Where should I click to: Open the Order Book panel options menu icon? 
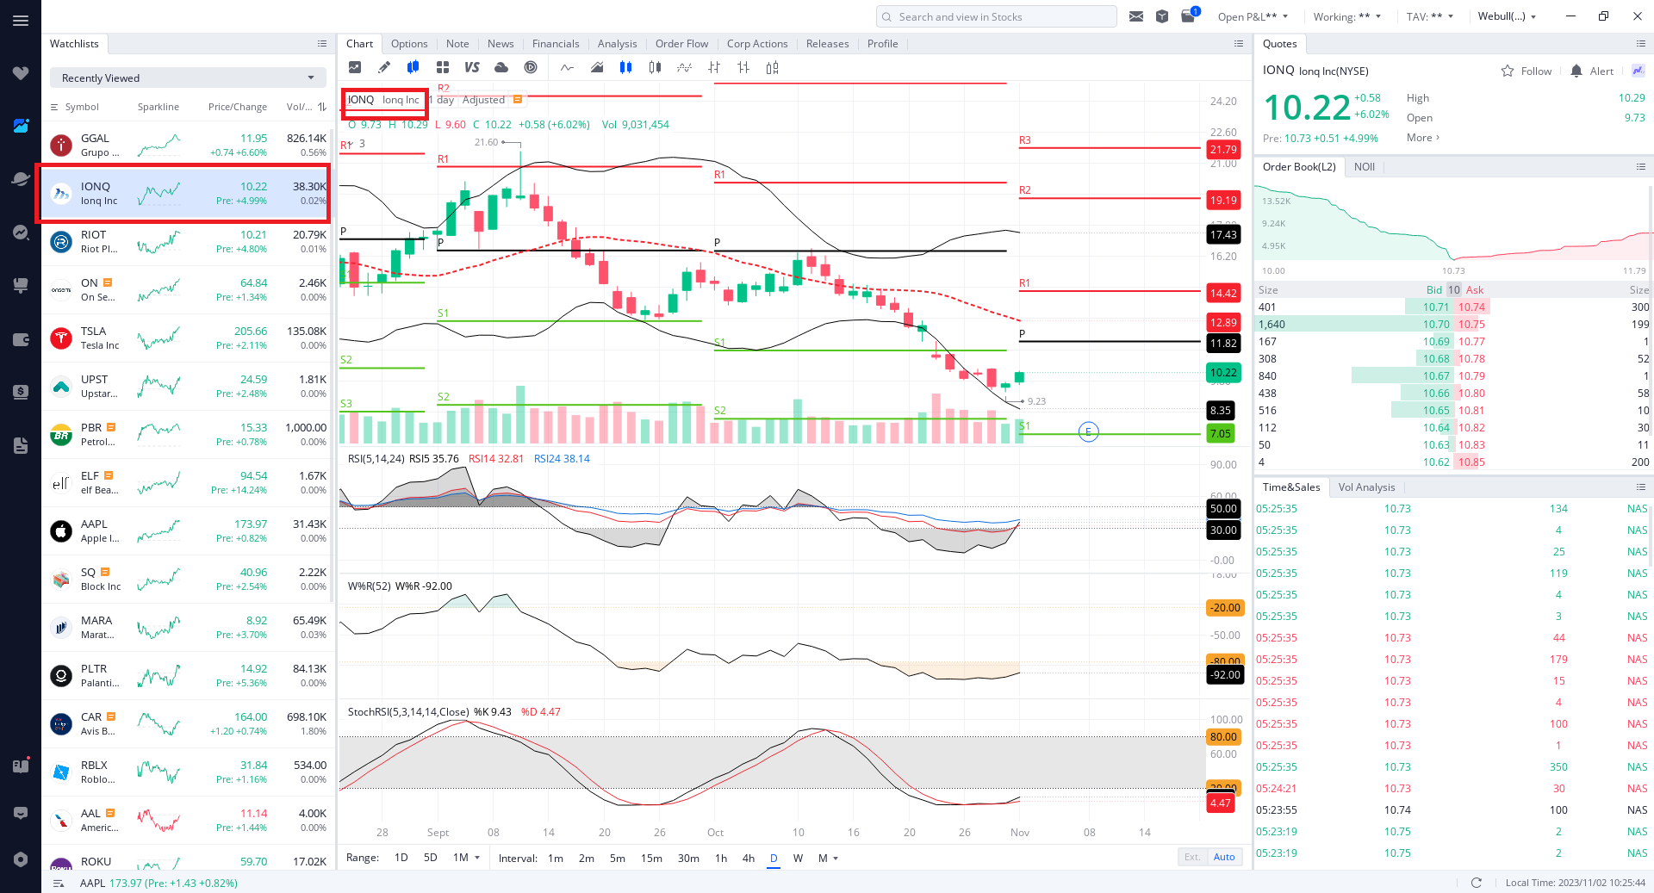click(x=1641, y=166)
